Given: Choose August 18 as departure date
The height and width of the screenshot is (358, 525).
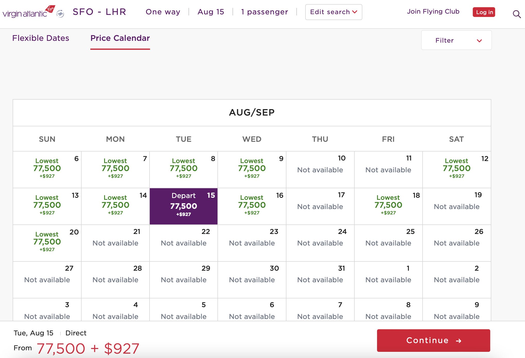Looking at the screenshot, I should click(x=388, y=205).
